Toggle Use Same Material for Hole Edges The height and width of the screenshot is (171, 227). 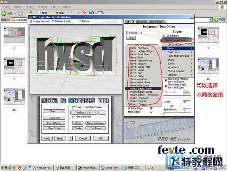166,80
